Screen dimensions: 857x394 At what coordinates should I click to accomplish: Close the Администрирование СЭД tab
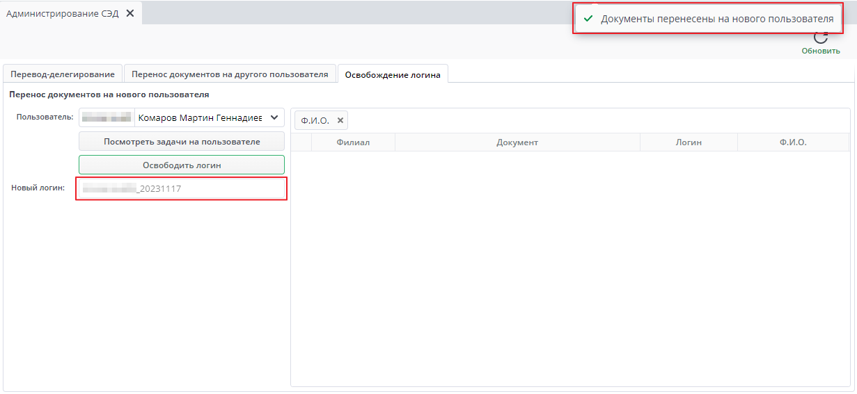click(x=129, y=13)
